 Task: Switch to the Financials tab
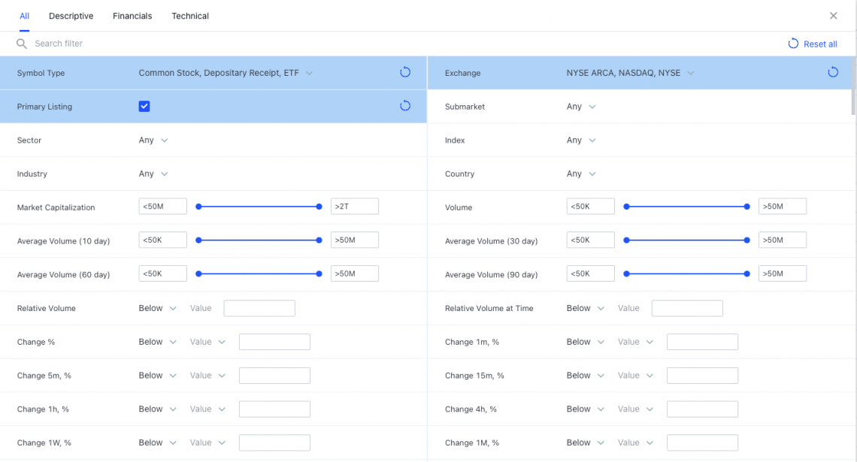pyautogui.click(x=132, y=16)
